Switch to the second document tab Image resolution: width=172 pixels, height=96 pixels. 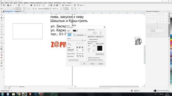pos(18,11)
